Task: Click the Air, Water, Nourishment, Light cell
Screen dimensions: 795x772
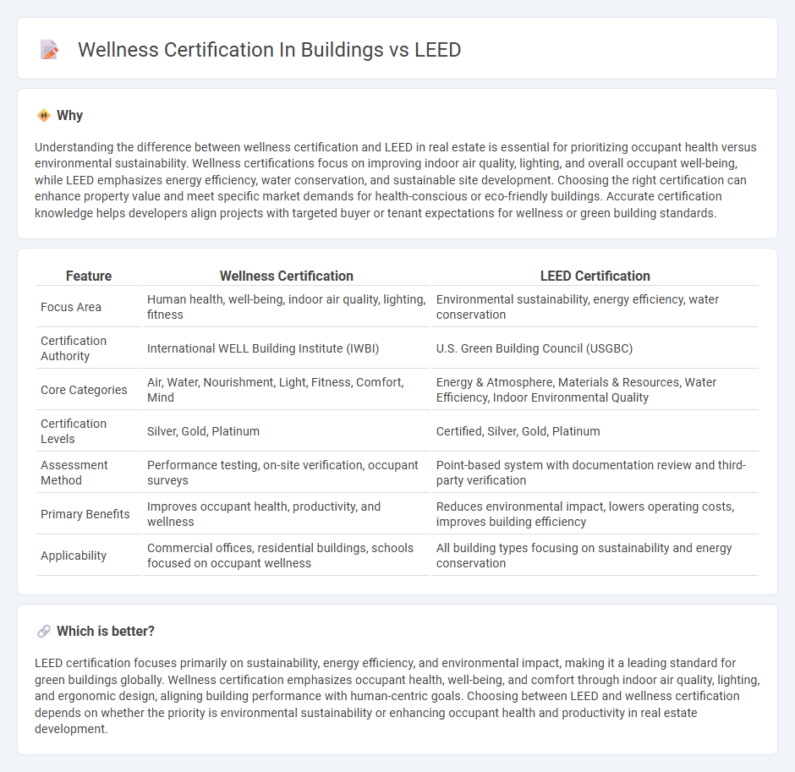Action: tap(287, 390)
